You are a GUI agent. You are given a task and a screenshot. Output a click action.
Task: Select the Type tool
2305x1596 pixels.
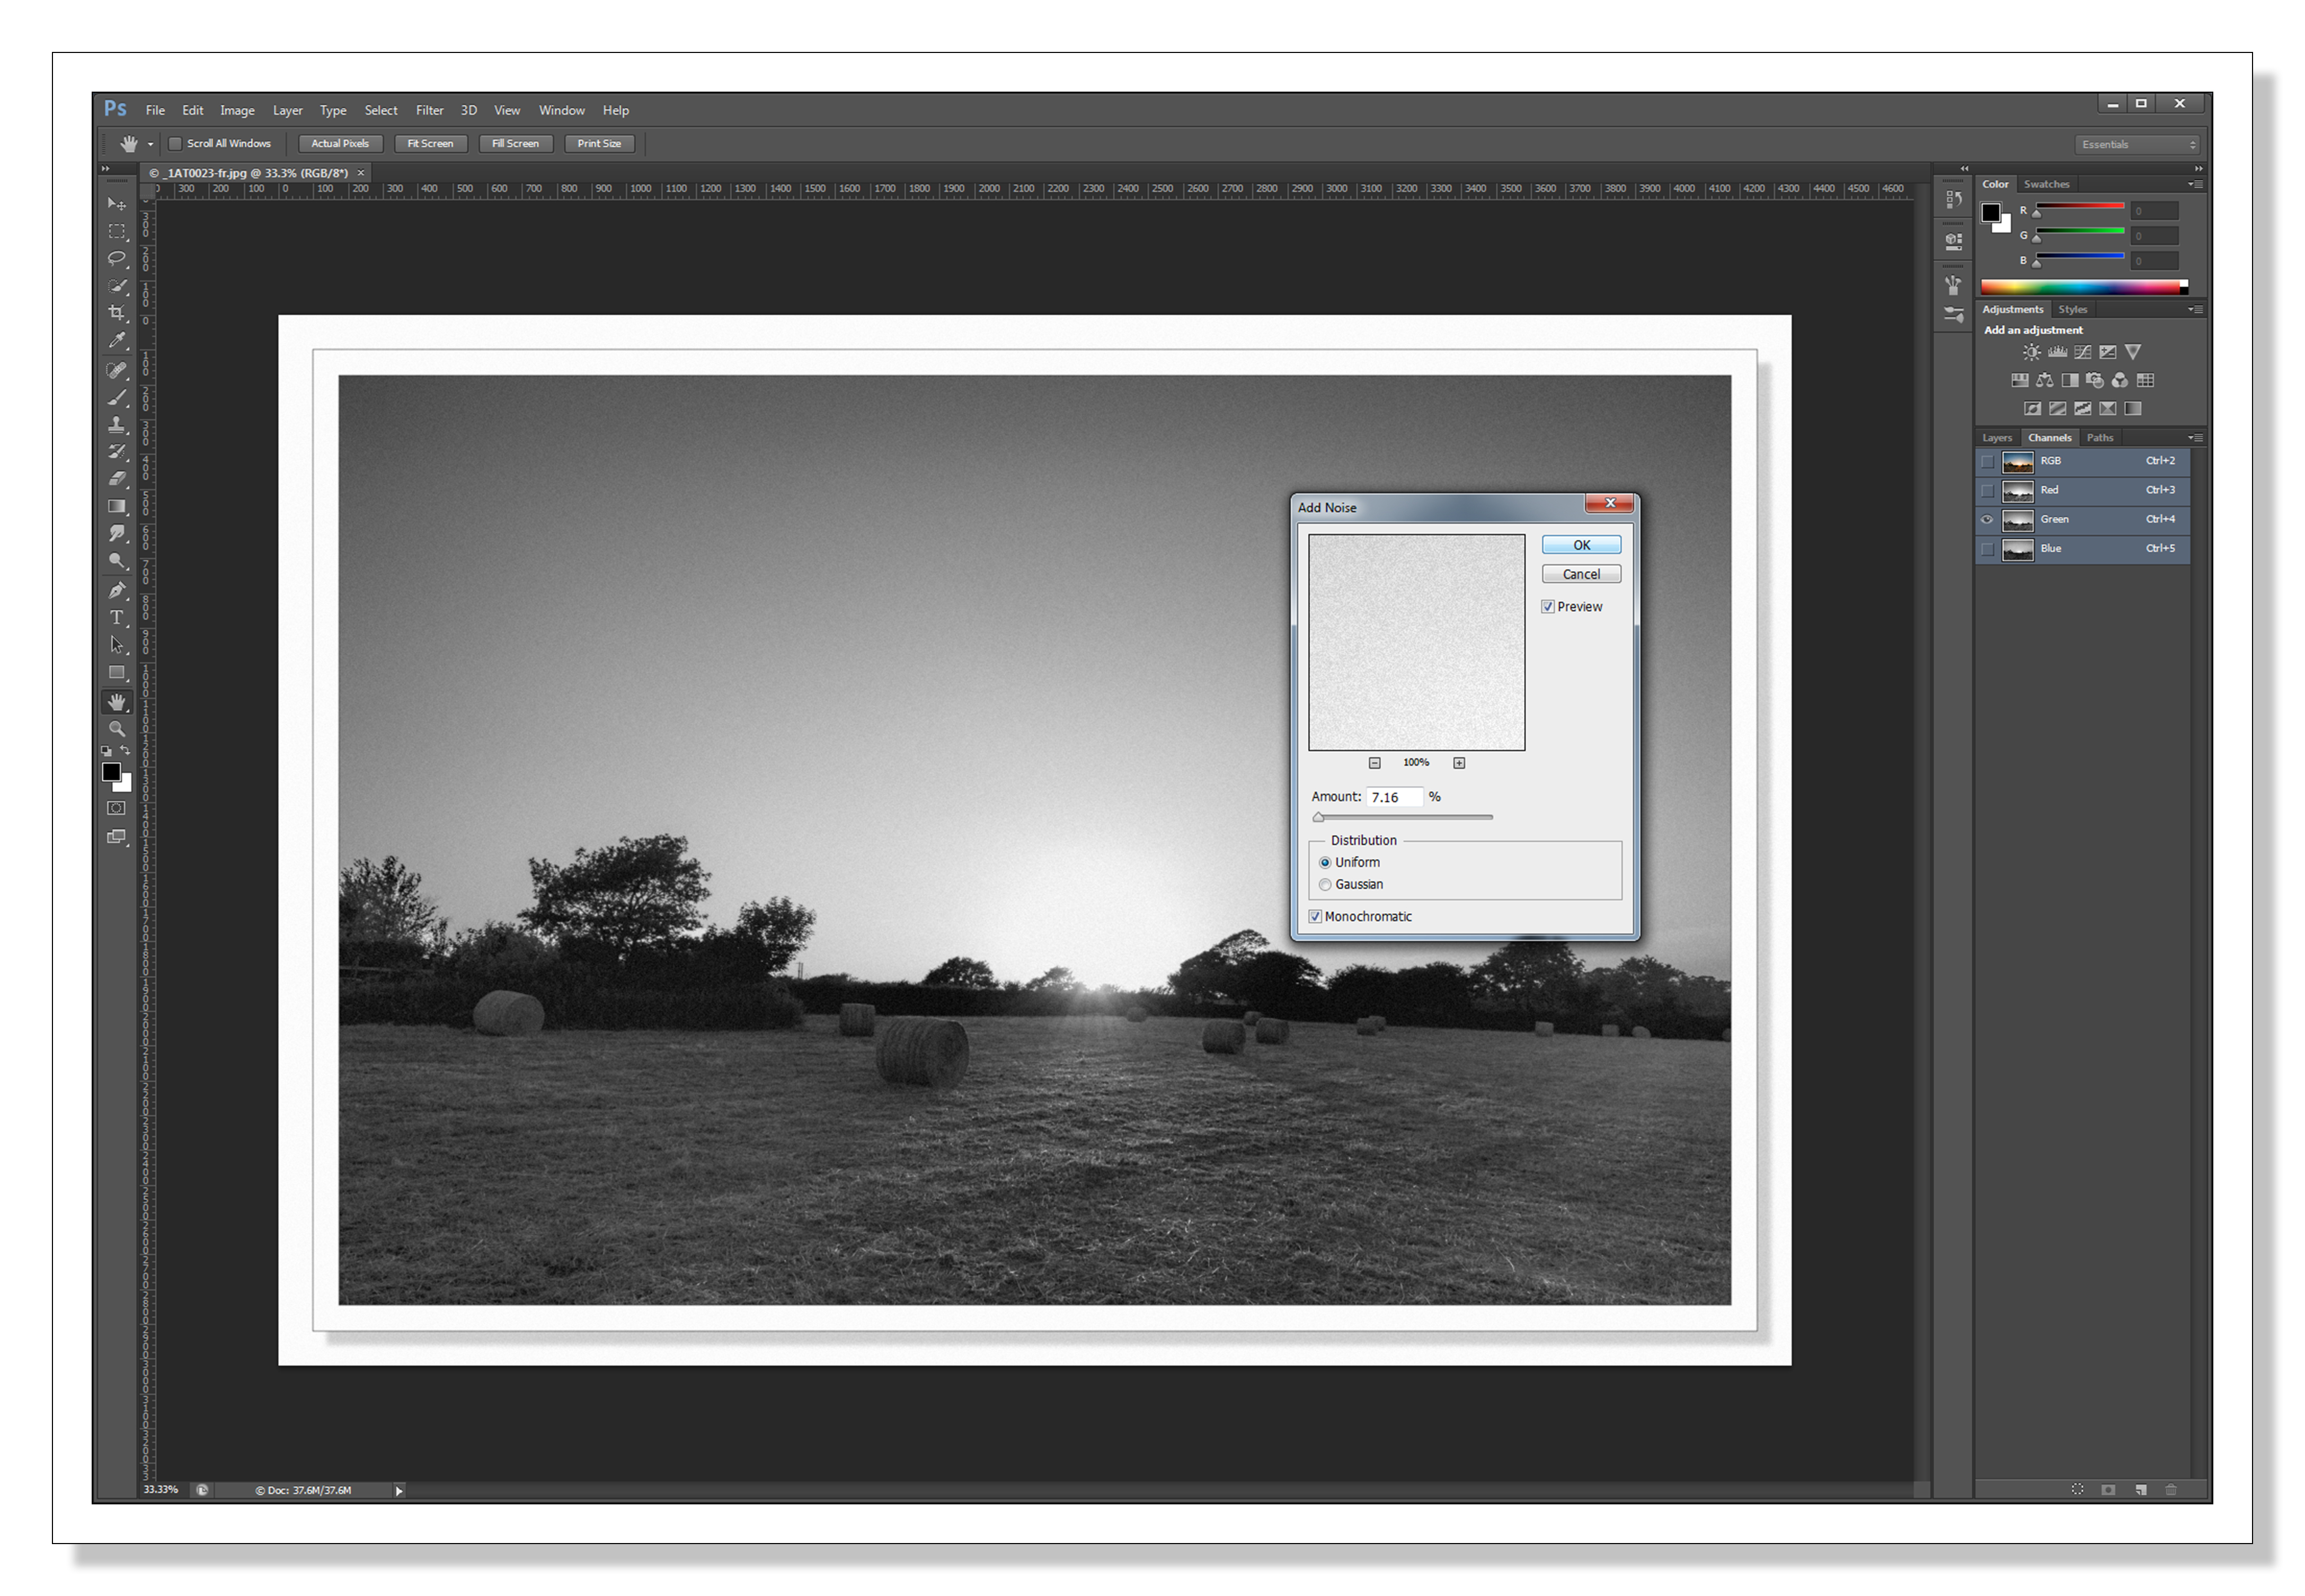117,617
